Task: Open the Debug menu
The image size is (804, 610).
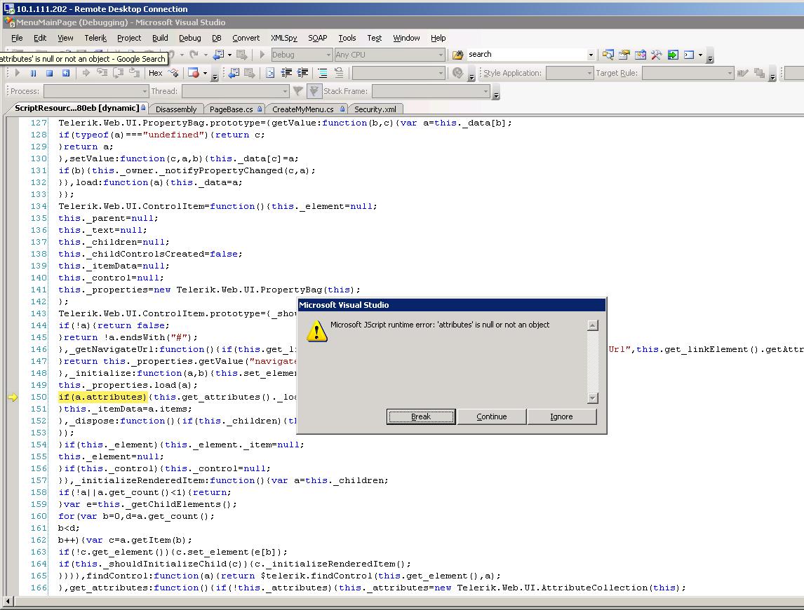Action: pos(189,38)
